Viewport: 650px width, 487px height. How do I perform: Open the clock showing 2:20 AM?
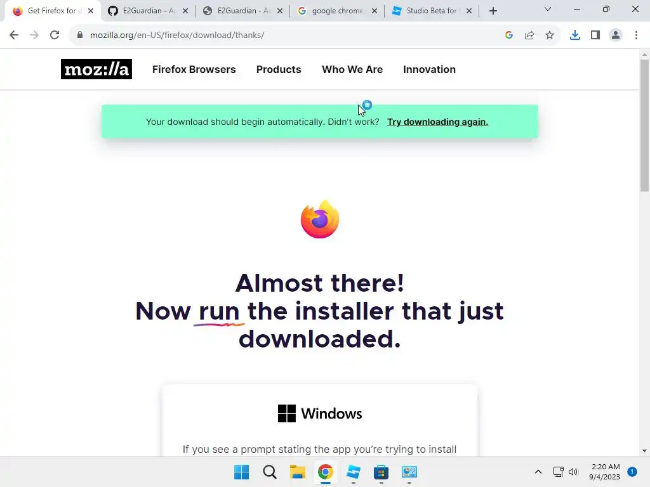605,472
